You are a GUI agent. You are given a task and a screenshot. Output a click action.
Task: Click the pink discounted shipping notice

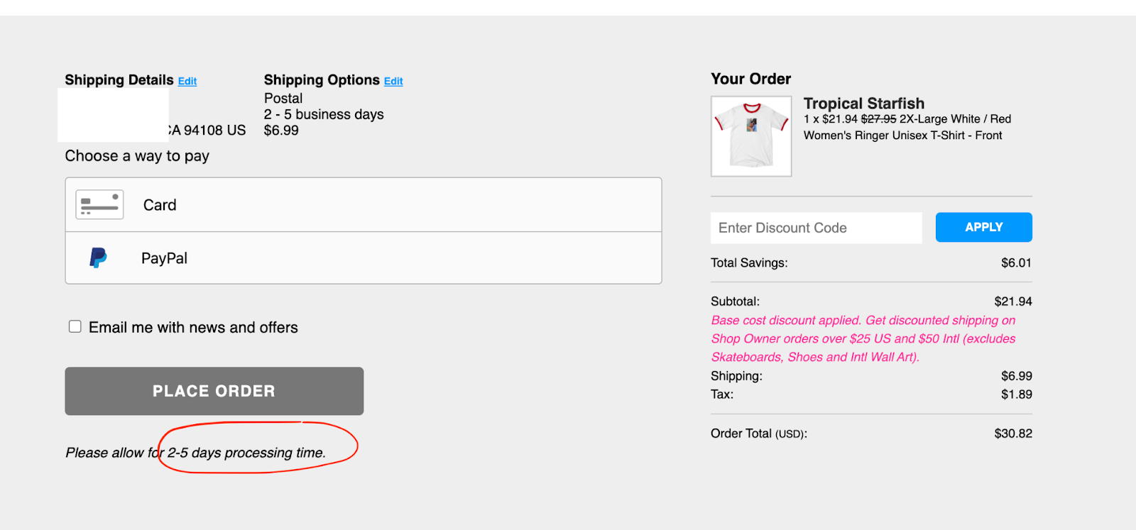click(863, 338)
